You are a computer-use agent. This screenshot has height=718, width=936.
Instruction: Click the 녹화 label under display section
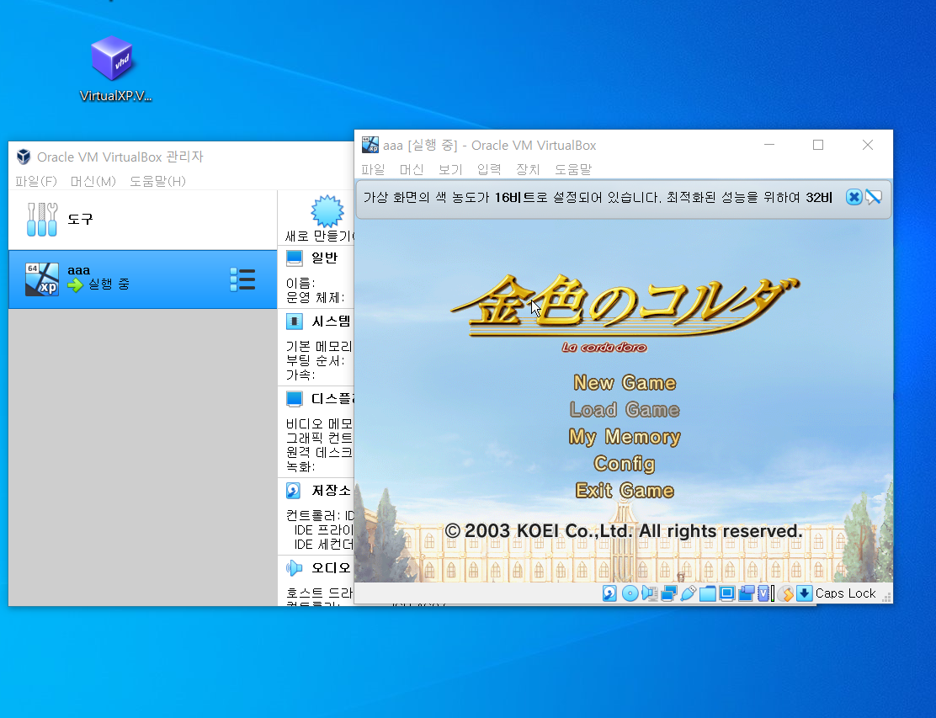click(300, 466)
